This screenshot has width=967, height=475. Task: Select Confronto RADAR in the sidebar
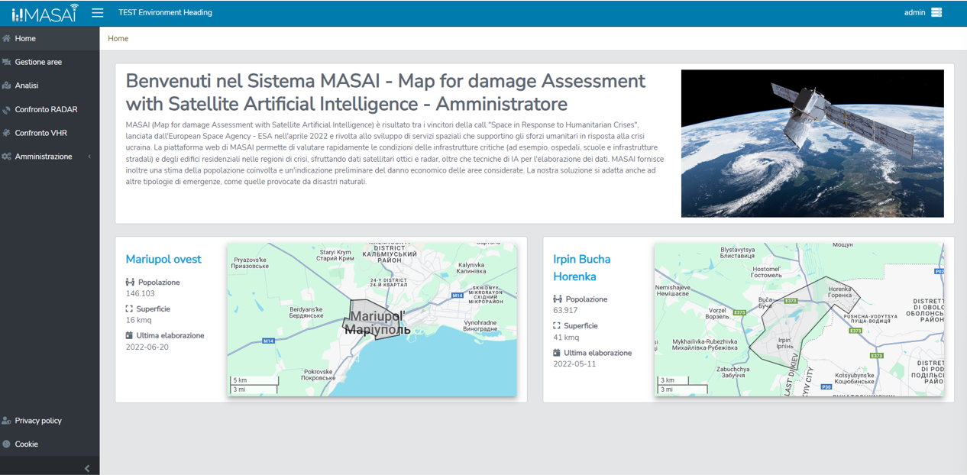pyautogui.click(x=50, y=109)
